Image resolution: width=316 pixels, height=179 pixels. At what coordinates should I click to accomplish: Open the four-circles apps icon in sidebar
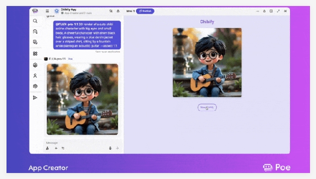tap(35, 53)
